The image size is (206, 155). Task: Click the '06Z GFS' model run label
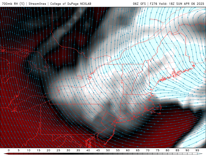pyautogui.click(x=139, y=4)
